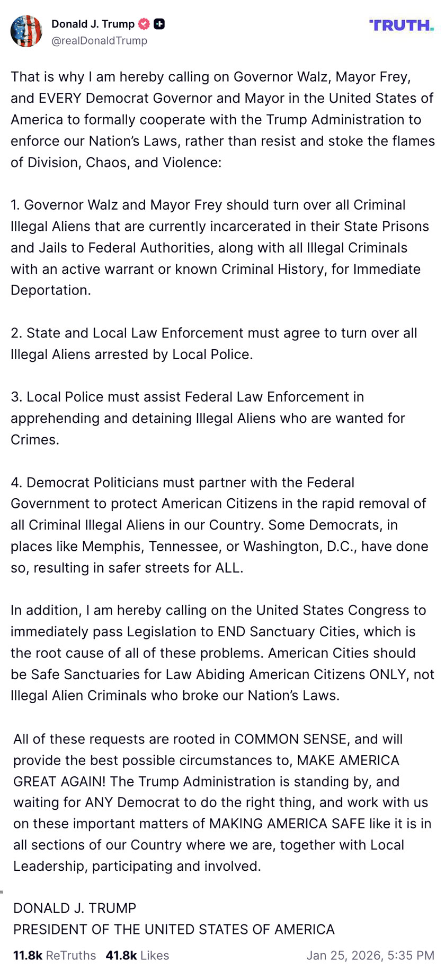Image resolution: width=445 pixels, height=970 pixels.
Task: Click the PRESIDENT OF THE UNITED STATES line
Action: (x=174, y=930)
